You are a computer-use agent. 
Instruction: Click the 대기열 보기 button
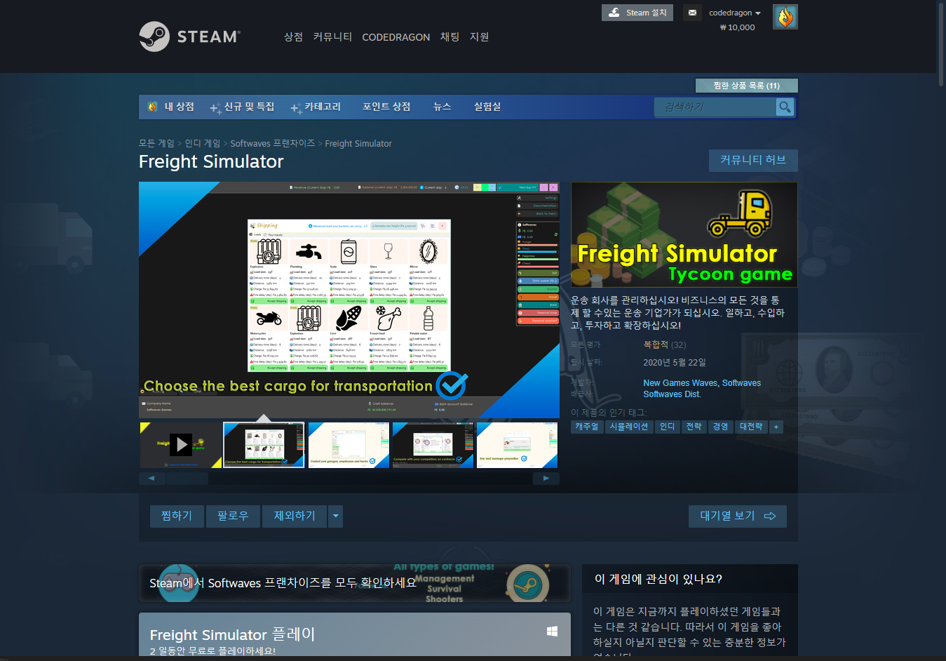coord(738,516)
